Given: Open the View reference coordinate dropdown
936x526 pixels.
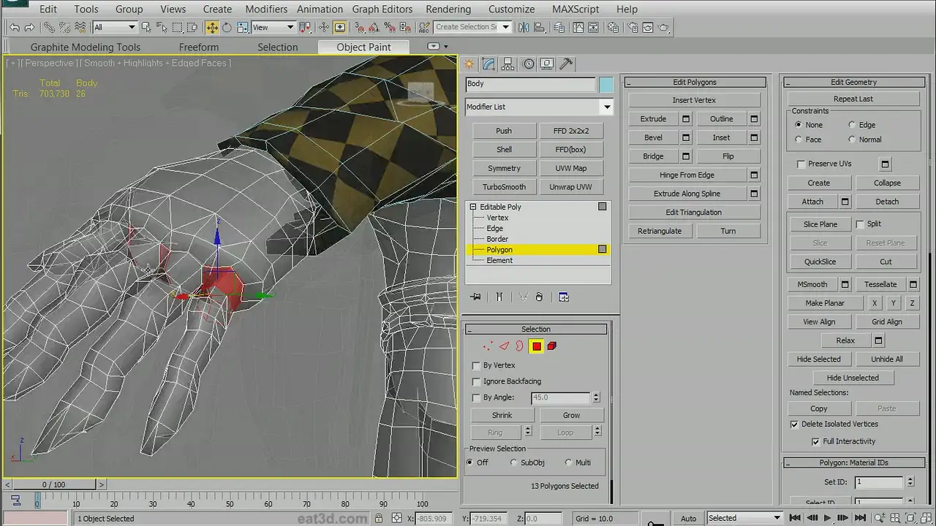Looking at the screenshot, I should [273, 27].
